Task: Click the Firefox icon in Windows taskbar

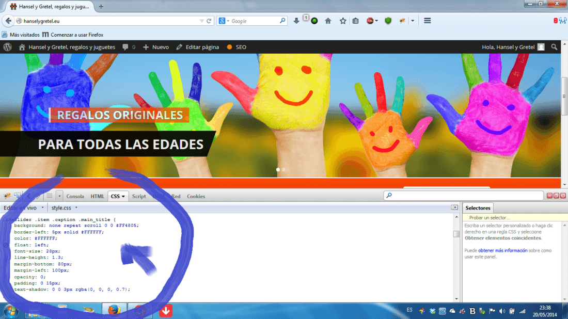Action: [x=114, y=311]
